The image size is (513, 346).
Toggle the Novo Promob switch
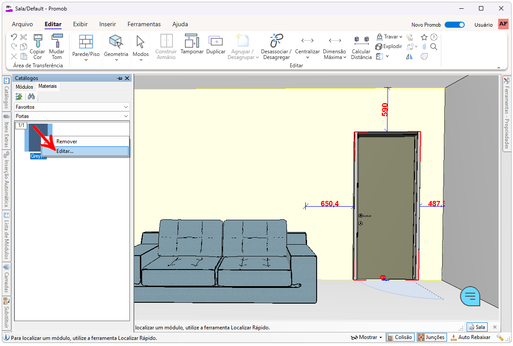(454, 25)
